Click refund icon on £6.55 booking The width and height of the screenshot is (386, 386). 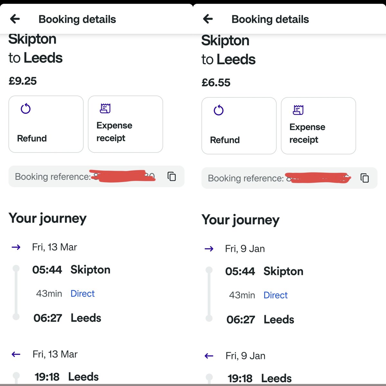pos(219,110)
